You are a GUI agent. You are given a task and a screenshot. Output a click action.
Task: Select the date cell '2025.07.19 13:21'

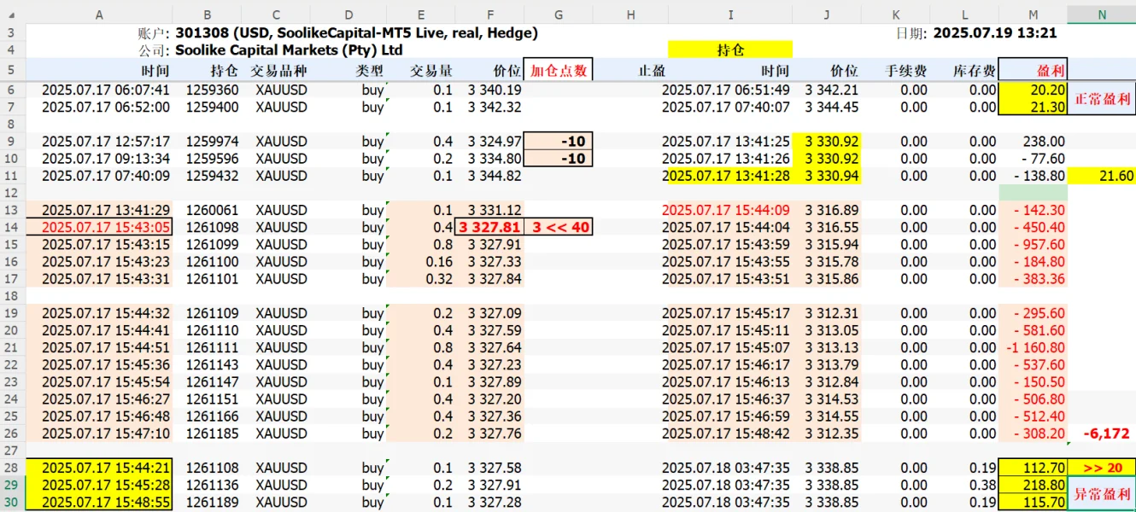995,33
